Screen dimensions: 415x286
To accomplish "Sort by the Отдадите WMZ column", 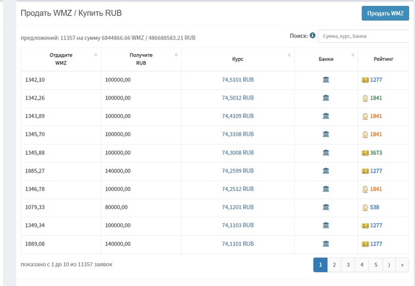I will tap(60, 59).
